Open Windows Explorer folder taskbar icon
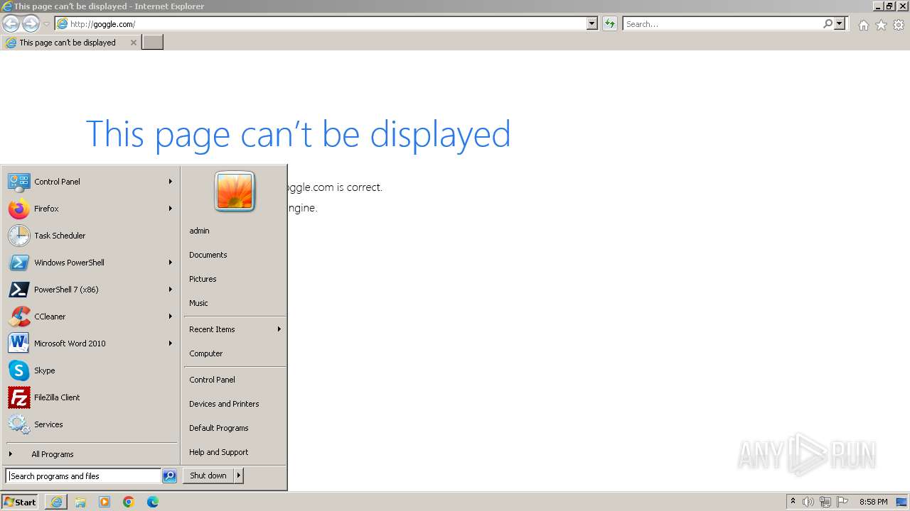Viewport: 910px width, 511px height. tap(80, 502)
